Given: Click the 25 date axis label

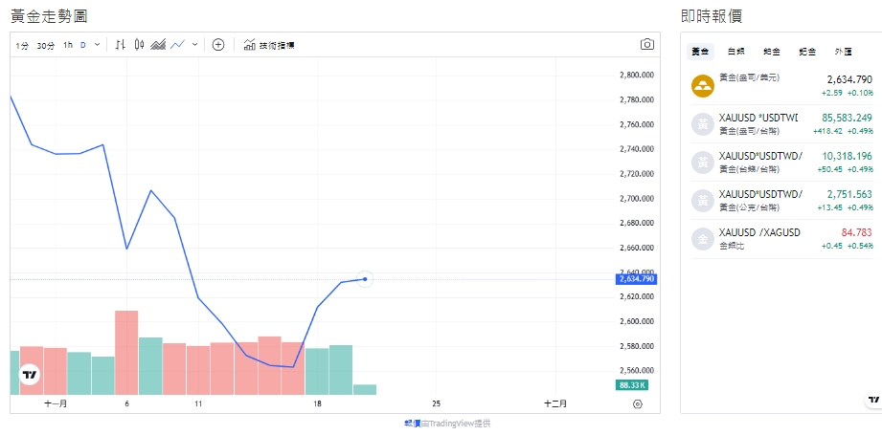Looking at the screenshot, I should (x=437, y=403).
